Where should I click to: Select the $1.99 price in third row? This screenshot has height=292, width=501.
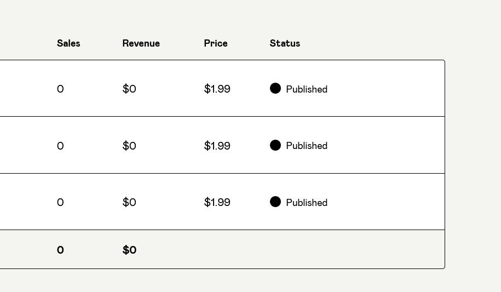click(217, 202)
